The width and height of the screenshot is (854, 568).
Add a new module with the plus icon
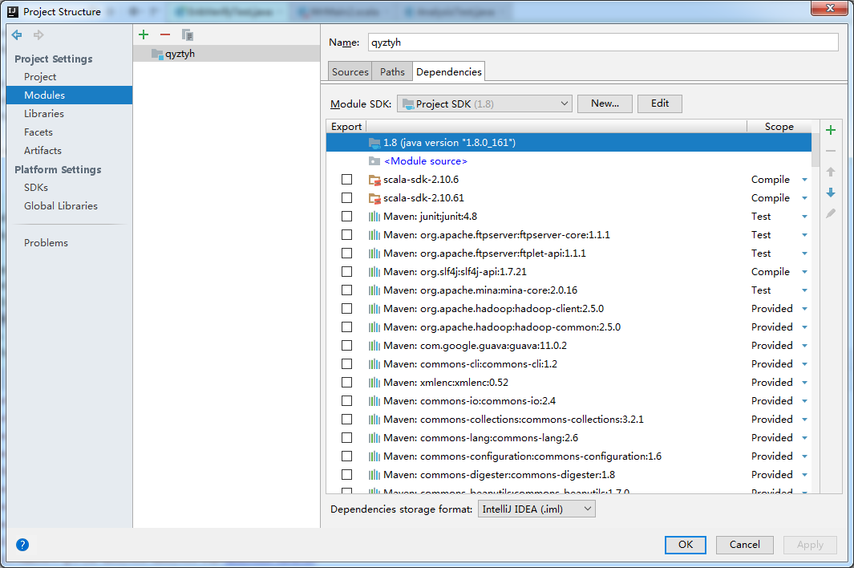tap(144, 34)
